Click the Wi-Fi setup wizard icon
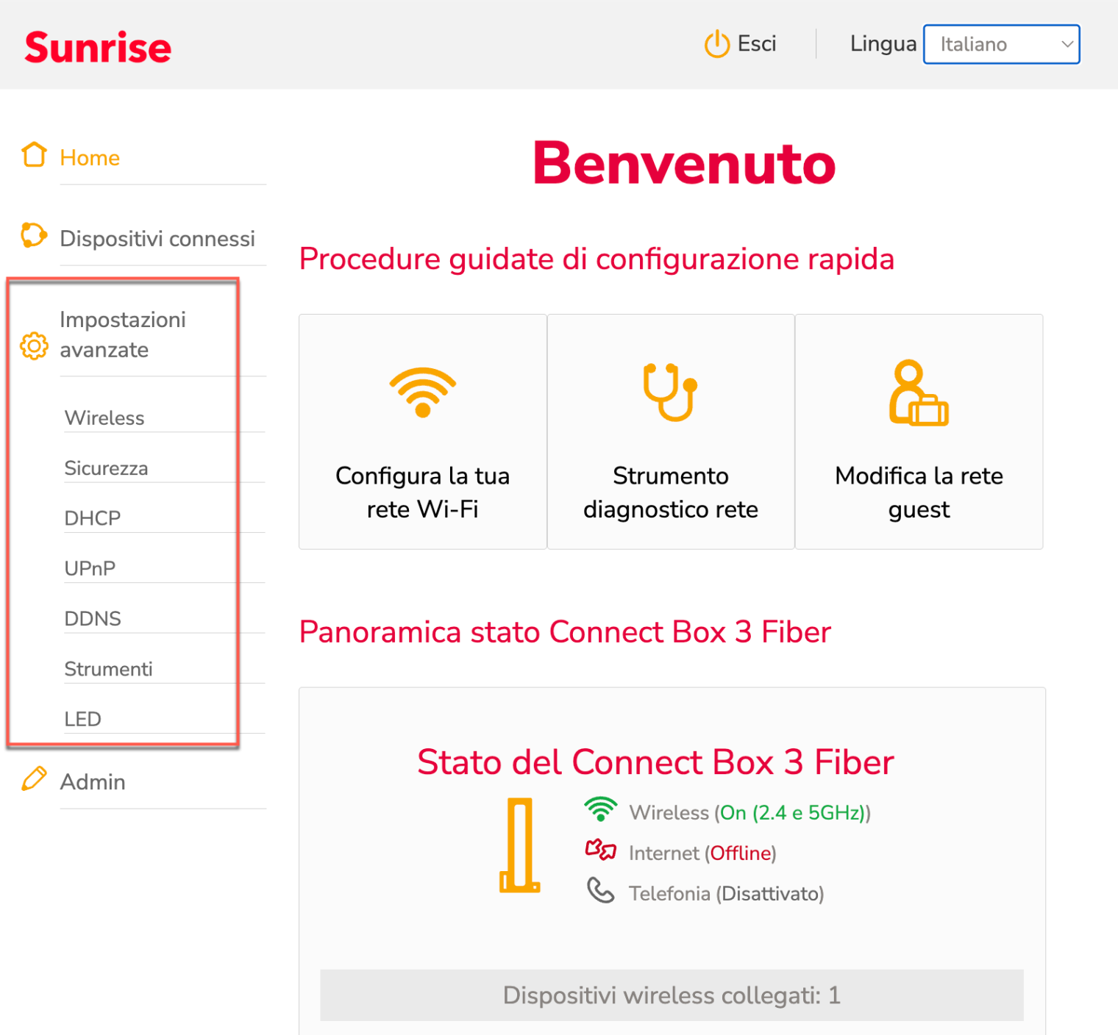The image size is (1118, 1035). pos(422,391)
